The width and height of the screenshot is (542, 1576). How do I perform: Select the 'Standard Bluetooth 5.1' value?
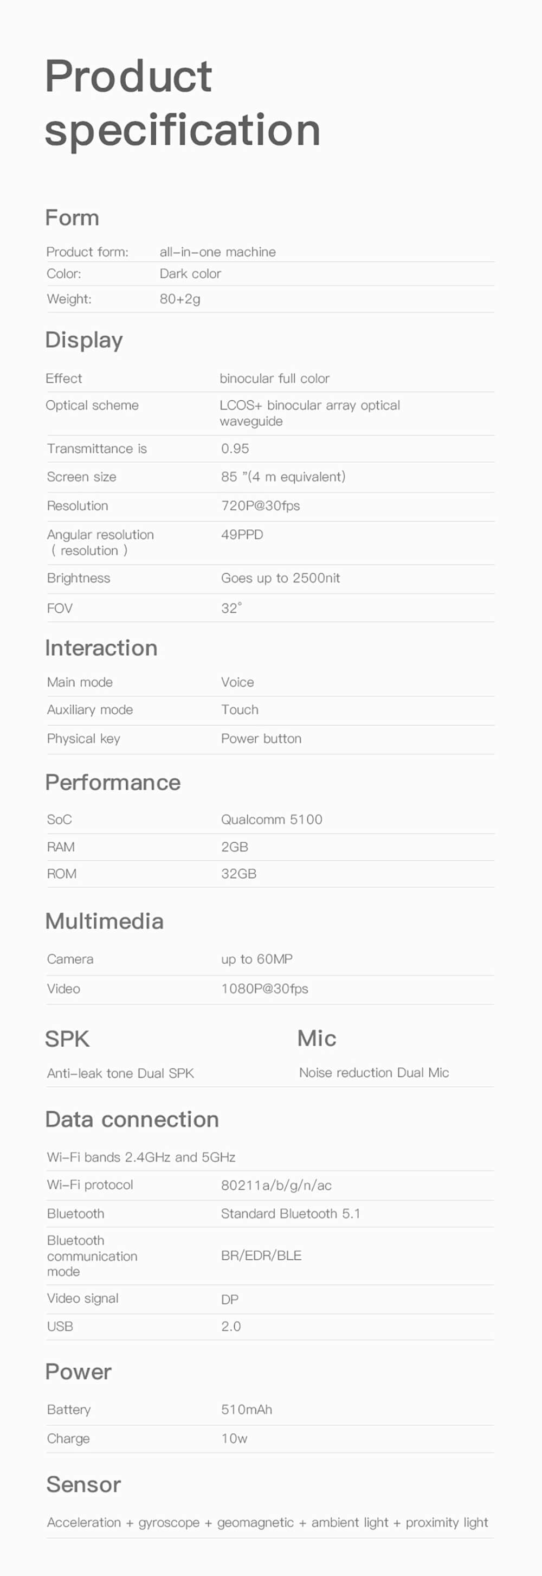tap(291, 1214)
